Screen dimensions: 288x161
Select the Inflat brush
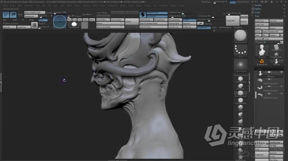pos(240,115)
